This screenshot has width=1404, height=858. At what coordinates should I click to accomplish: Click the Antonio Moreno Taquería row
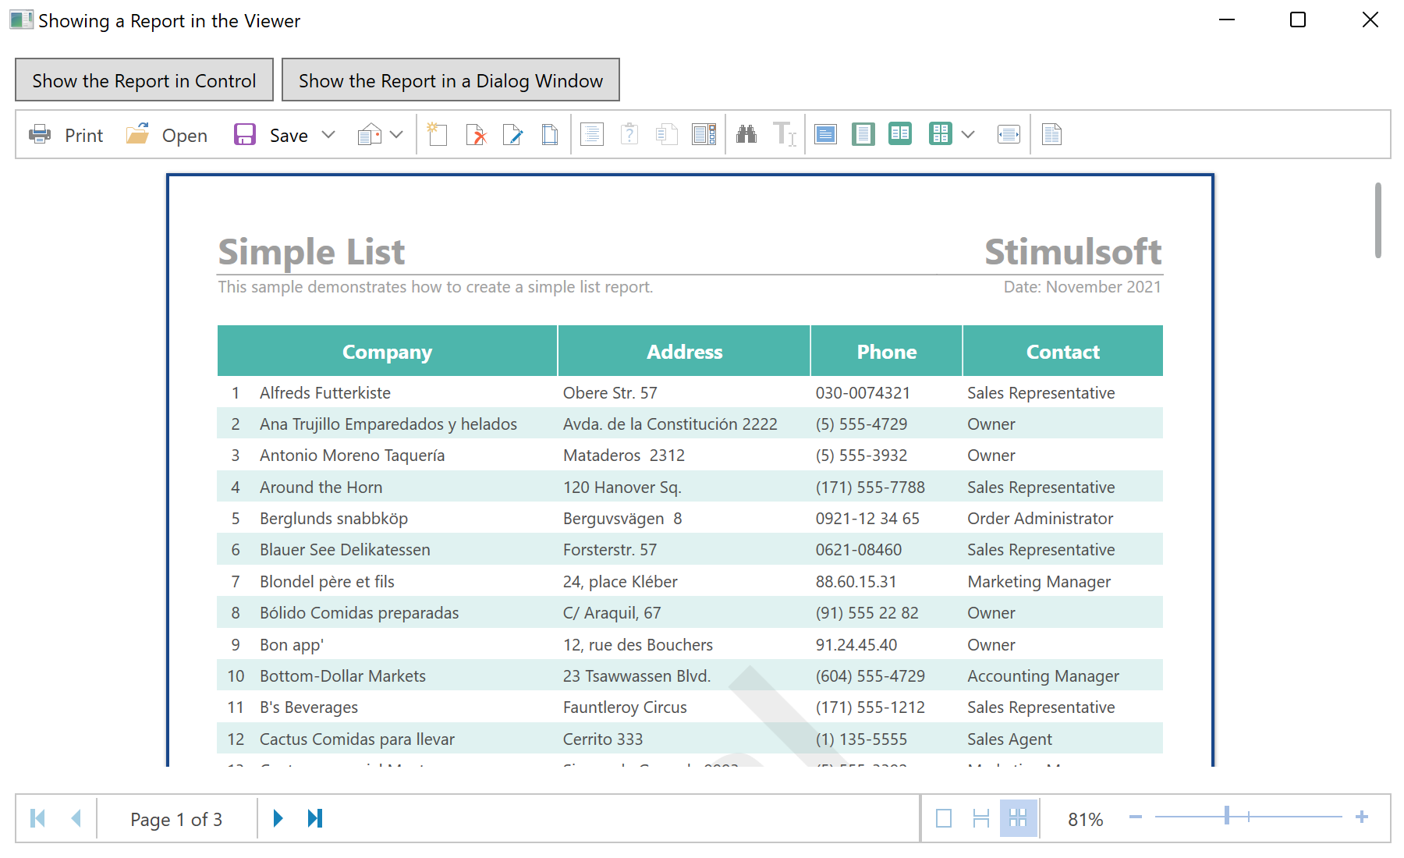coord(690,456)
